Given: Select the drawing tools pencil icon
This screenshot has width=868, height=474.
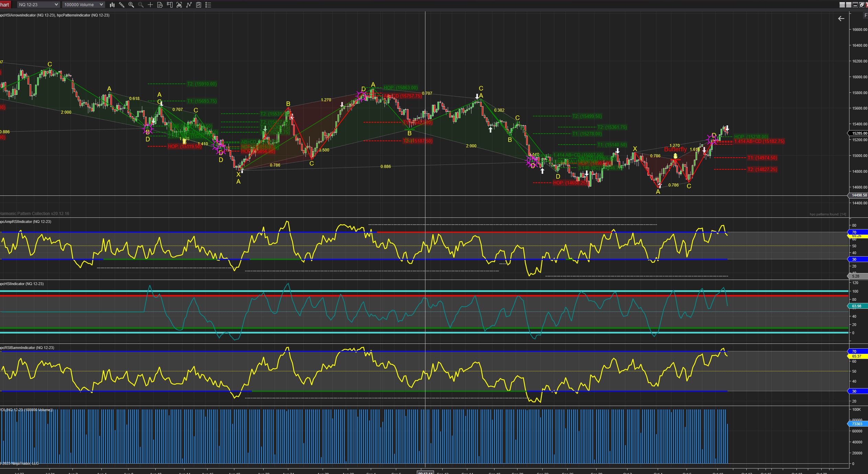Looking at the screenshot, I should [122, 5].
